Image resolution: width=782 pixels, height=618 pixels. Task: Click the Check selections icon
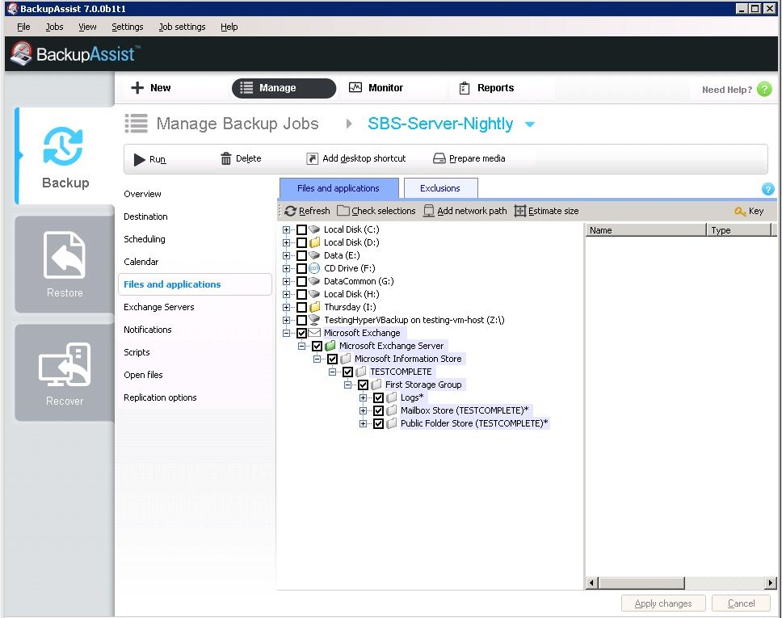coord(343,211)
